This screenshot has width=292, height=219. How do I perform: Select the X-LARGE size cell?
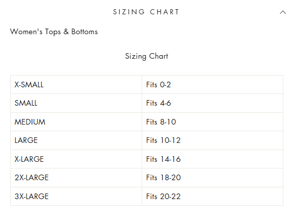(76, 159)
